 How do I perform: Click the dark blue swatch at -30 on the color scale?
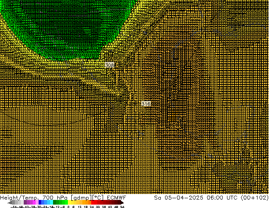[40, 202]
